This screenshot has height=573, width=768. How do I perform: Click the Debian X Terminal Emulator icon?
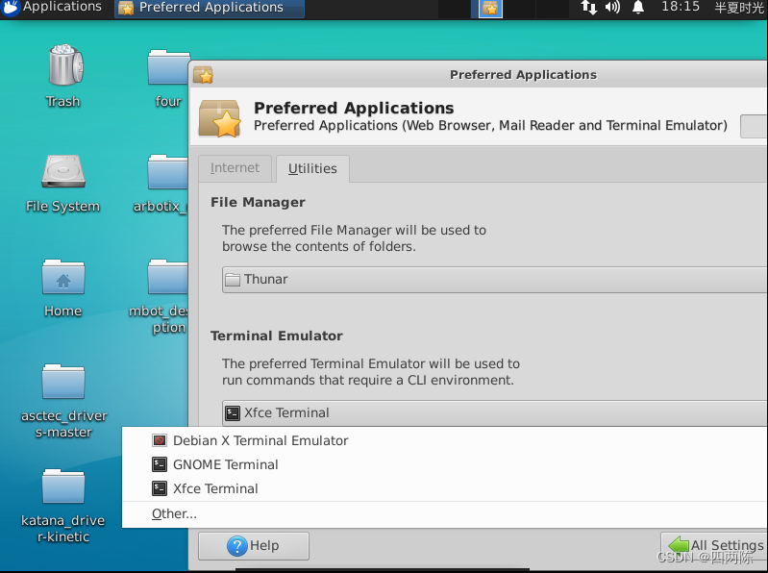pos(160,440)
